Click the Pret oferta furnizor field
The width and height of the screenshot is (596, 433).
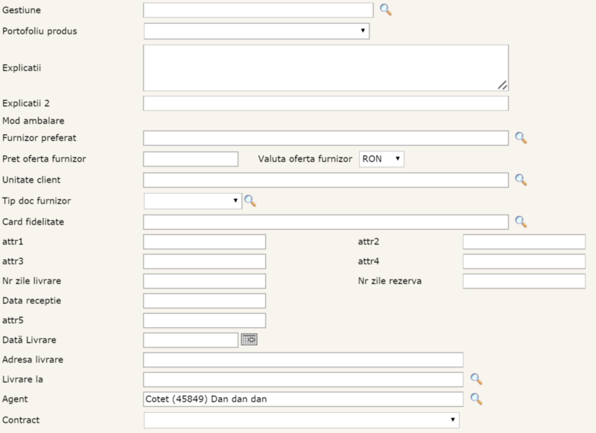pos(190,159)
